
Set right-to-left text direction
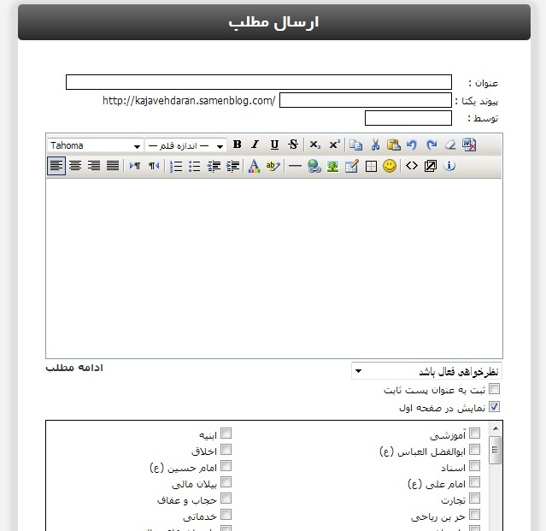154,166
